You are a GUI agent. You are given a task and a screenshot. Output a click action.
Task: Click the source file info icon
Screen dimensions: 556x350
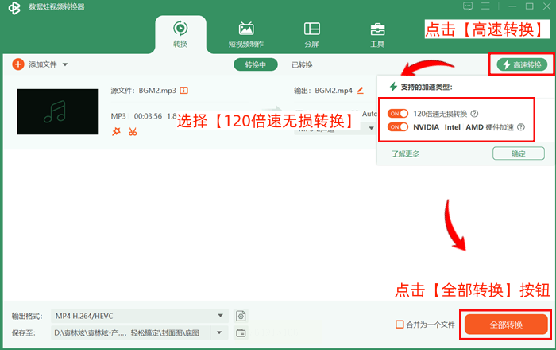pyautogui.click(x=183, y=91)
